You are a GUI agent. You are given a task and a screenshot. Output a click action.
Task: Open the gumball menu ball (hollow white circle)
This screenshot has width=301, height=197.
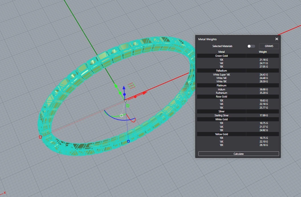(121, 115)
